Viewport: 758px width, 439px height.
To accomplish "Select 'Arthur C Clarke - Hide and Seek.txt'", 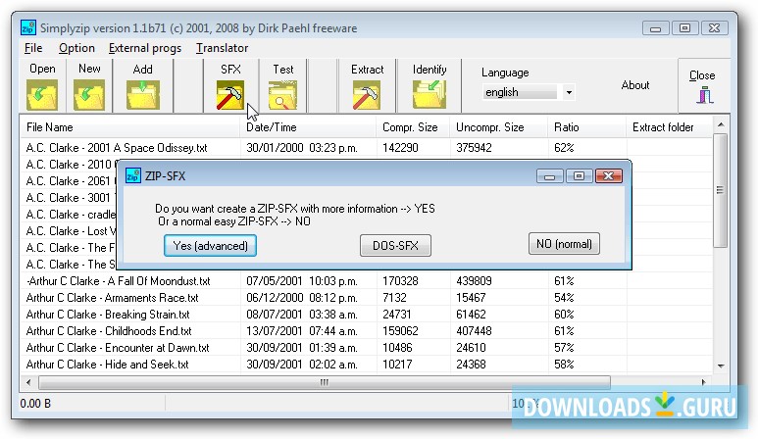I will pos(107,365).
